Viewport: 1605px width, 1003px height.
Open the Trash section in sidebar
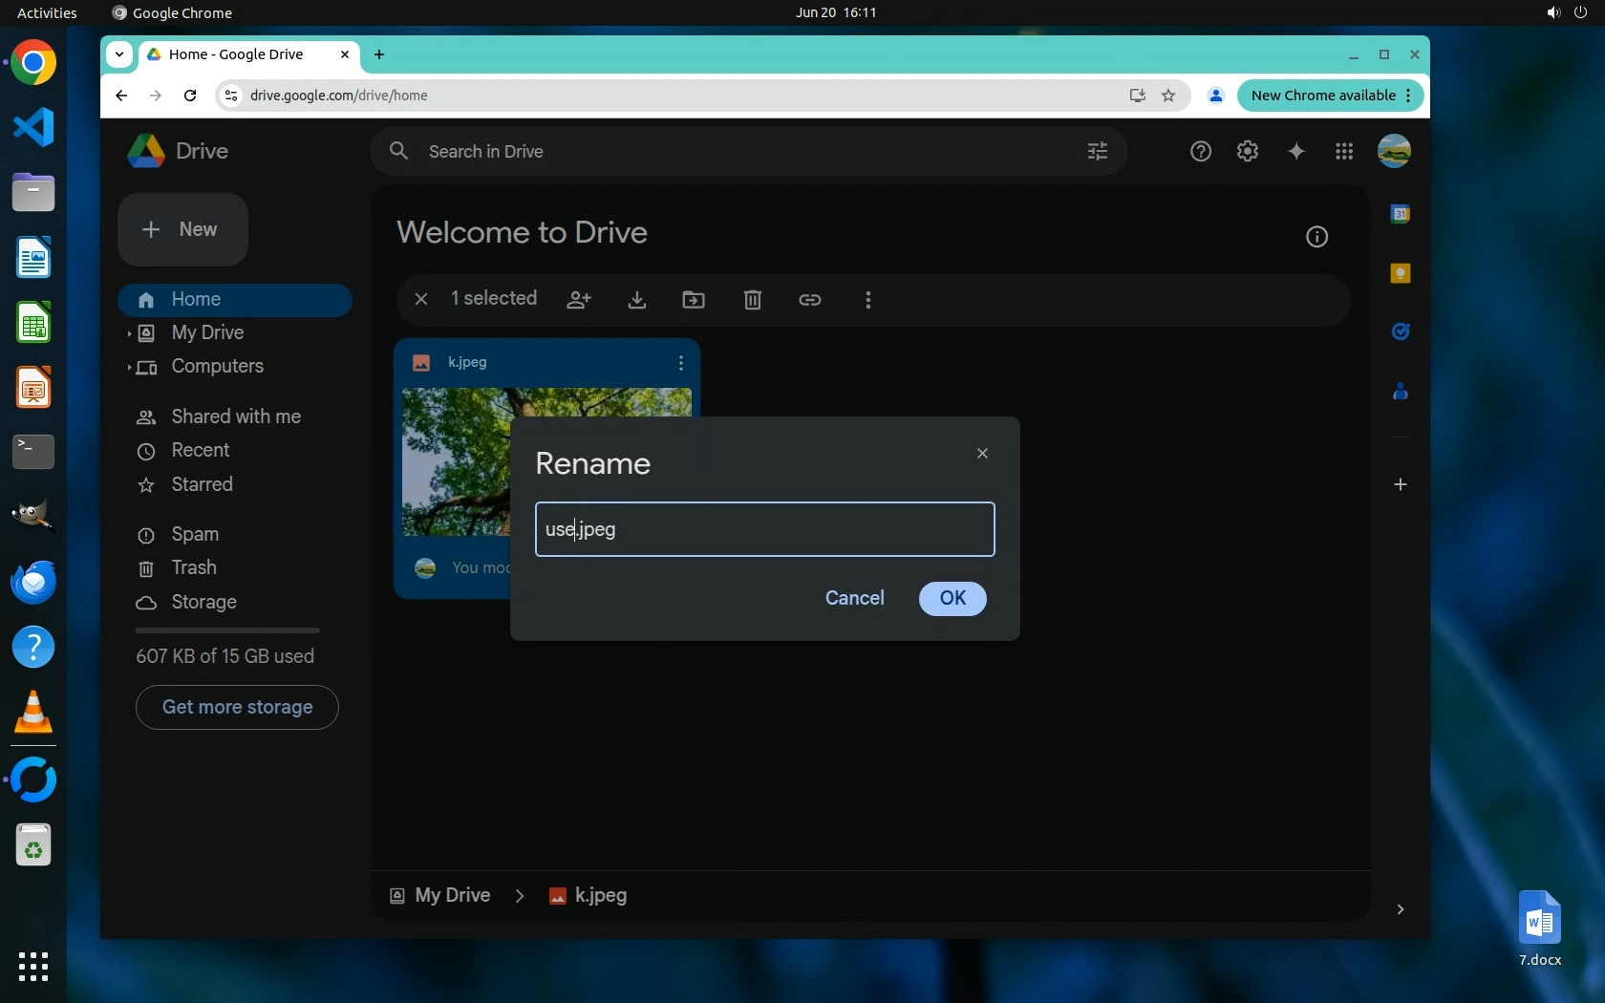point(193,567)
